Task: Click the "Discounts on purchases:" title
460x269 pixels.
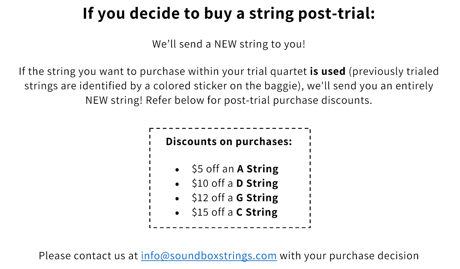Action: click(229, 142)
